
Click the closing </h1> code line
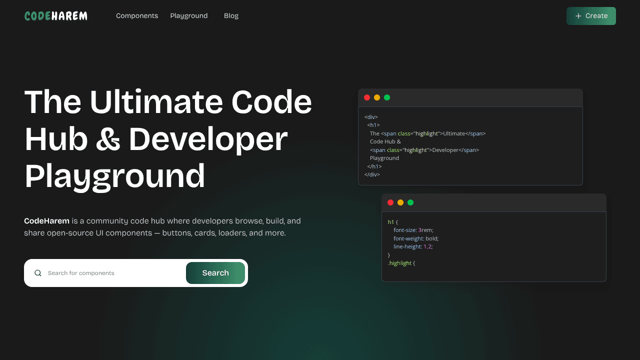(374, 166)
